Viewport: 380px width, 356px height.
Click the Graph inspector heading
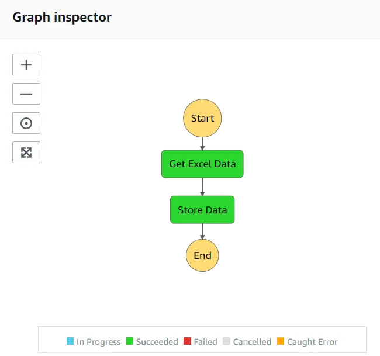[62, 17]
